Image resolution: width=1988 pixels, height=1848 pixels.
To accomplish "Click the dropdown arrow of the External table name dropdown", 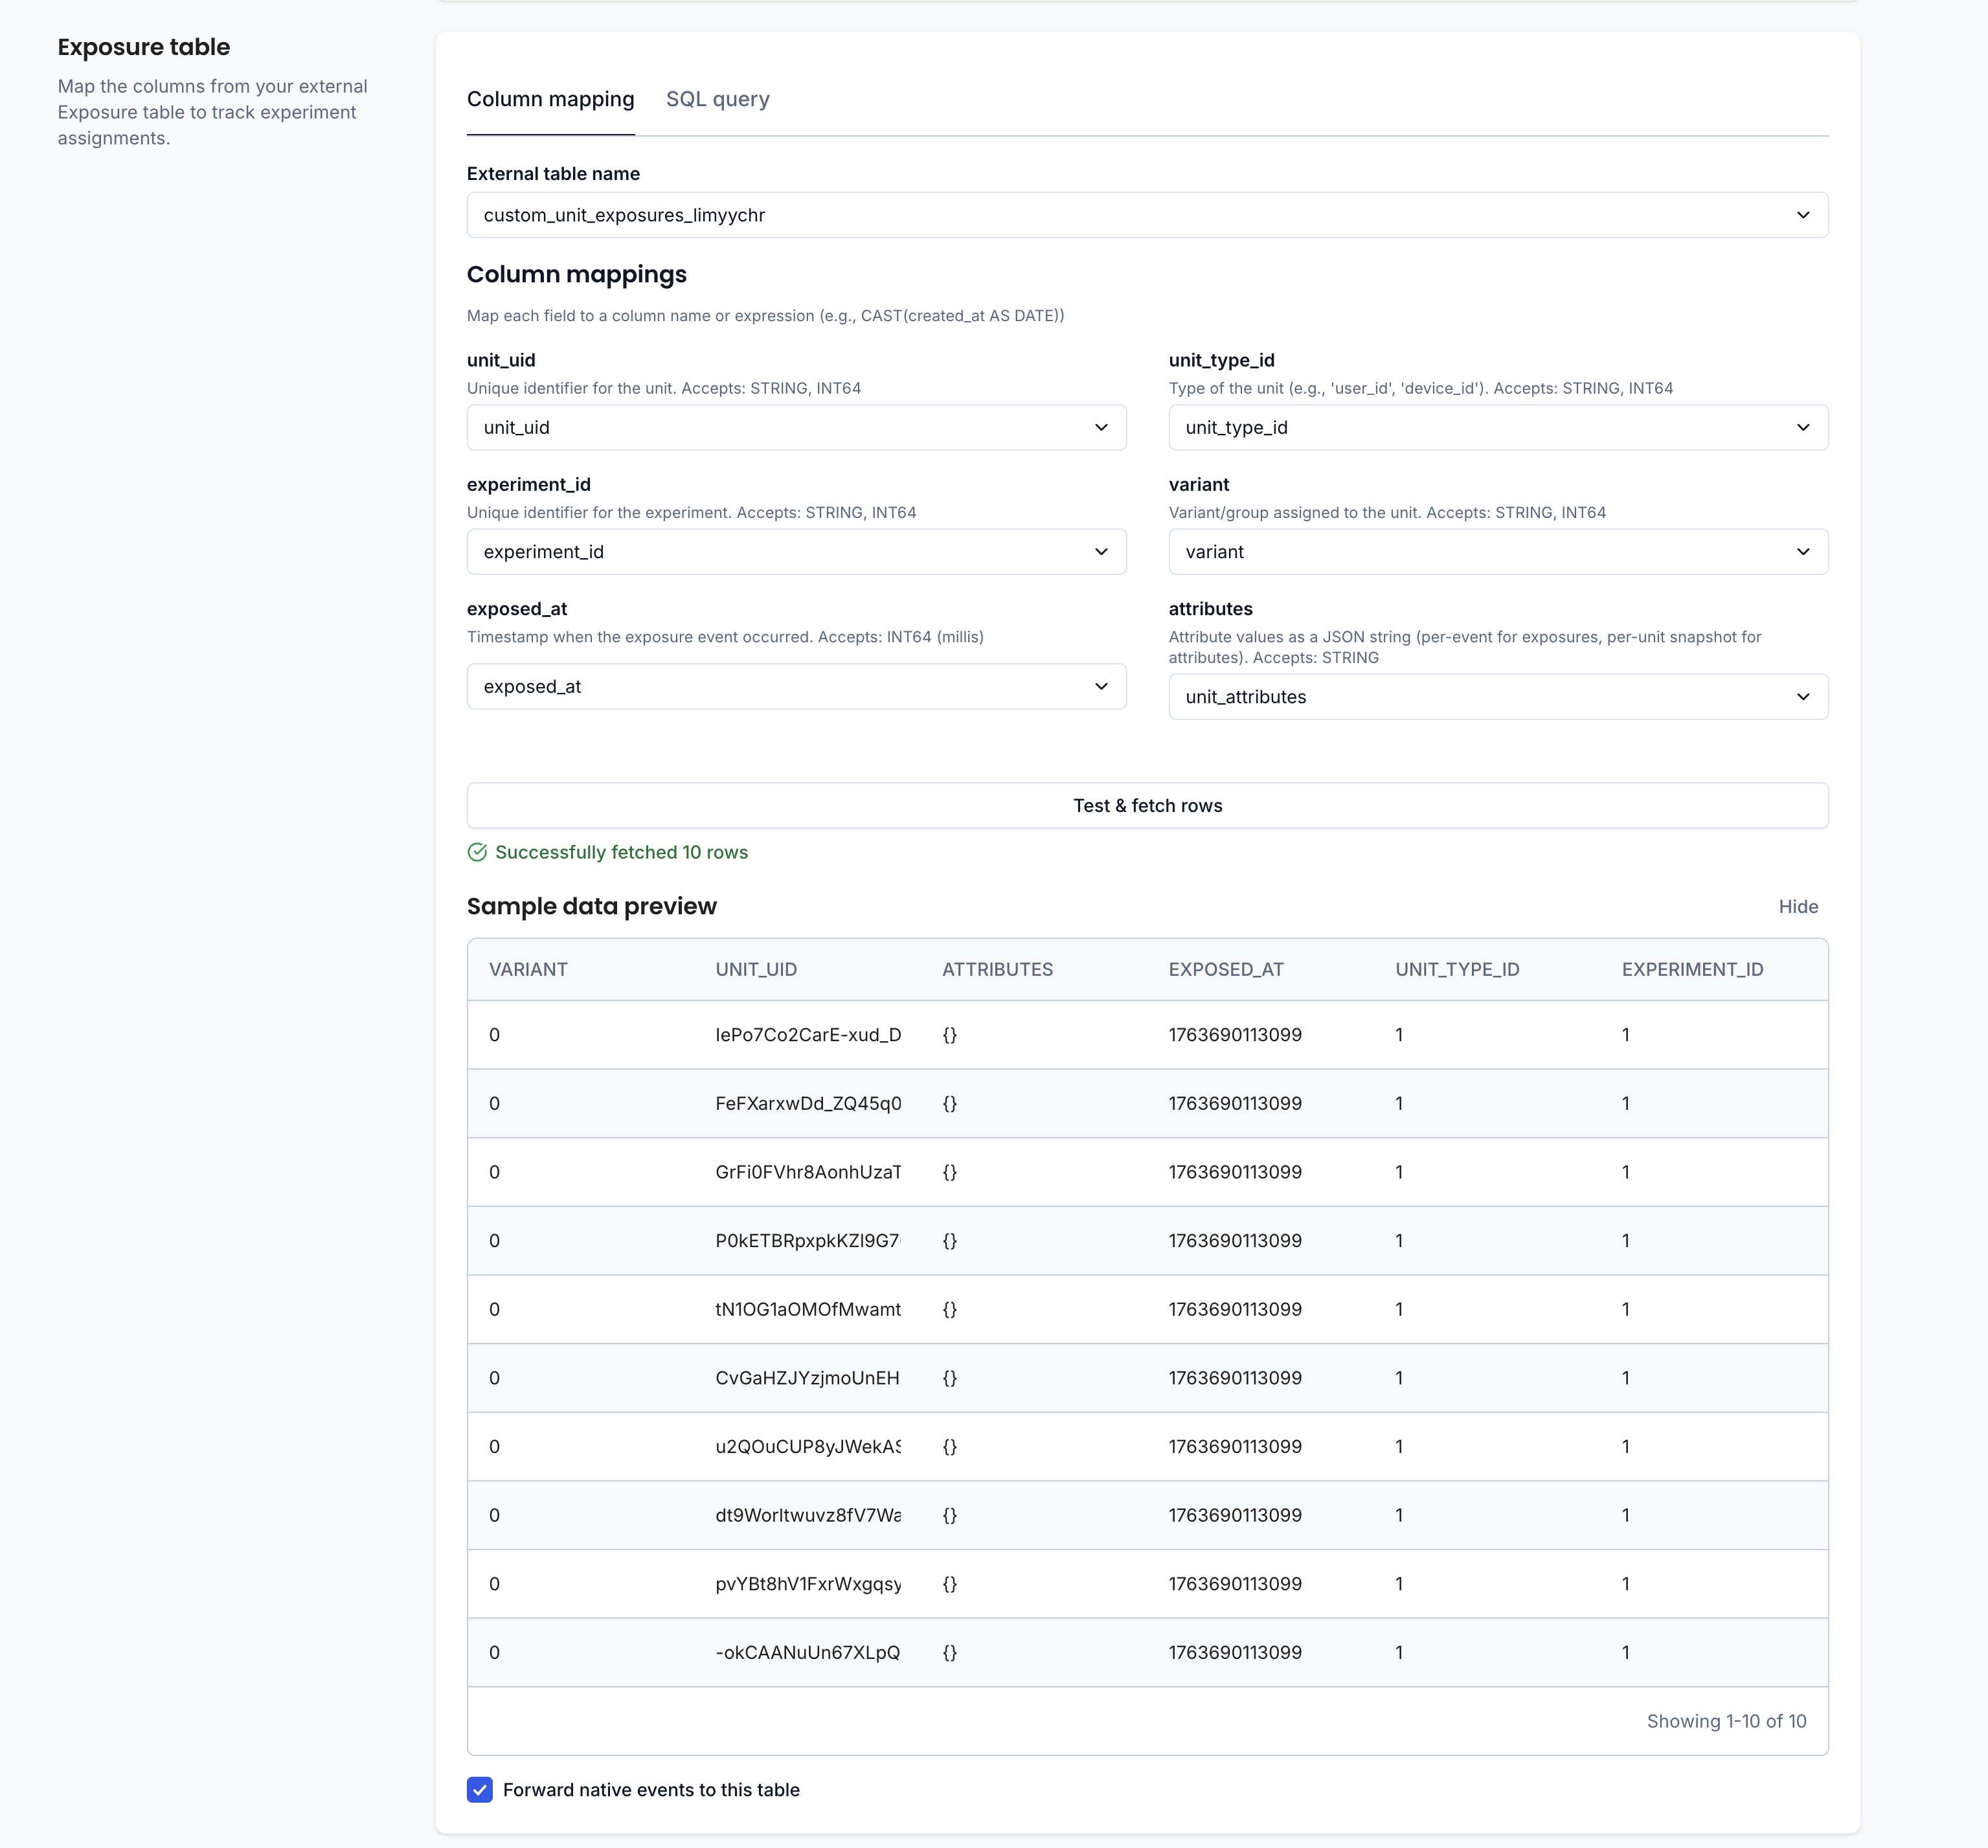I will pos(1803,215).
